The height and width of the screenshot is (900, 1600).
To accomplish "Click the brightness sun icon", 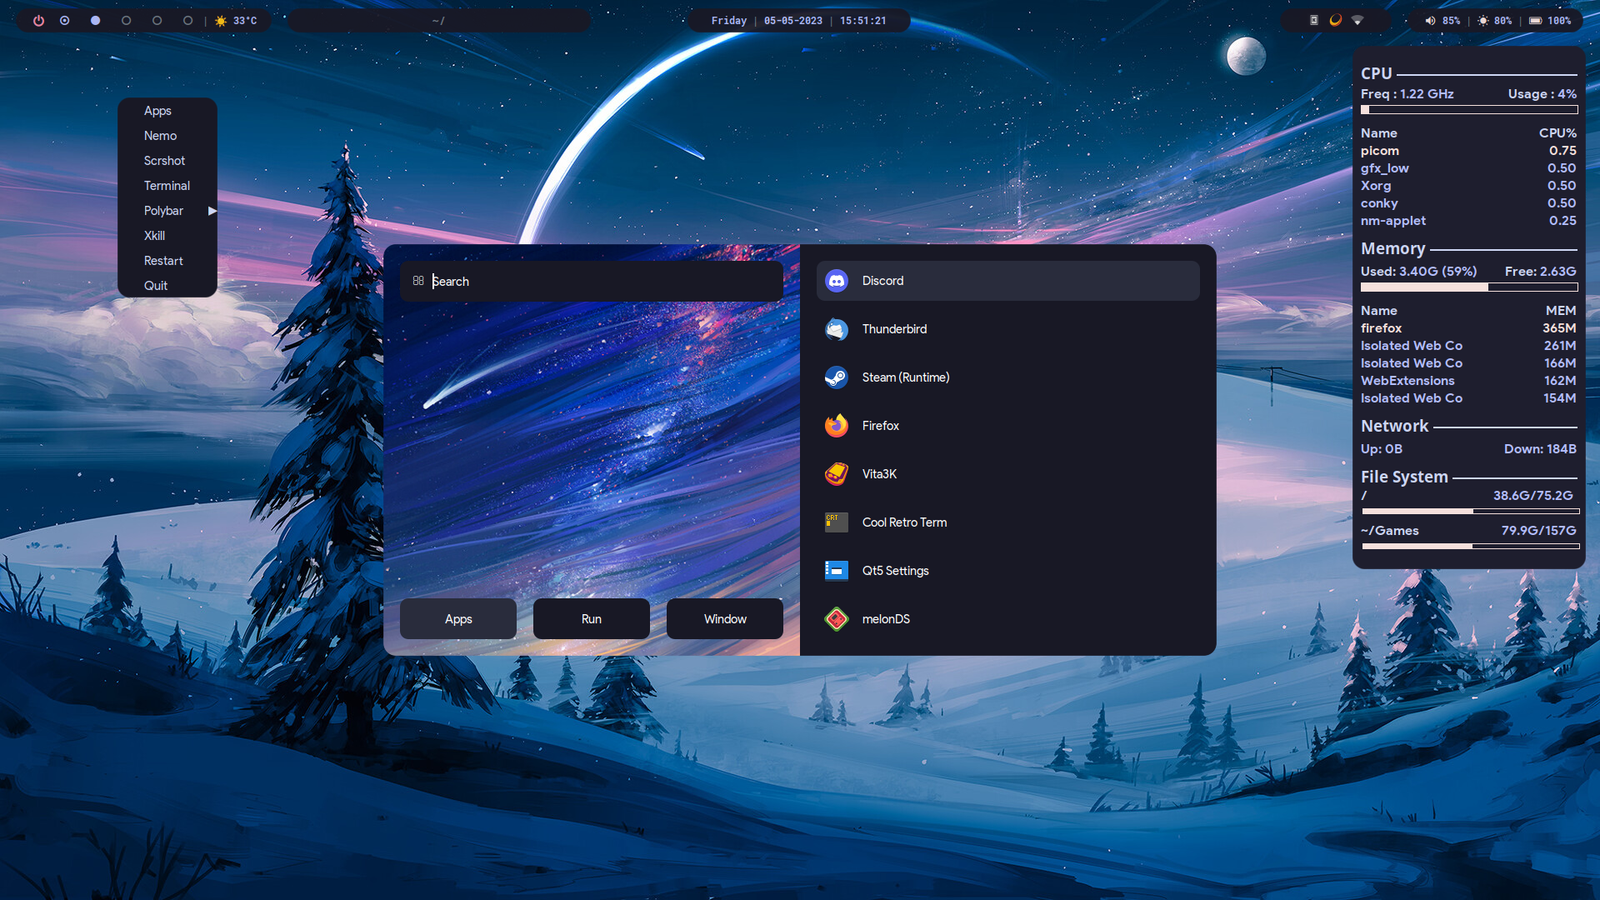I will pos(1483,21).
